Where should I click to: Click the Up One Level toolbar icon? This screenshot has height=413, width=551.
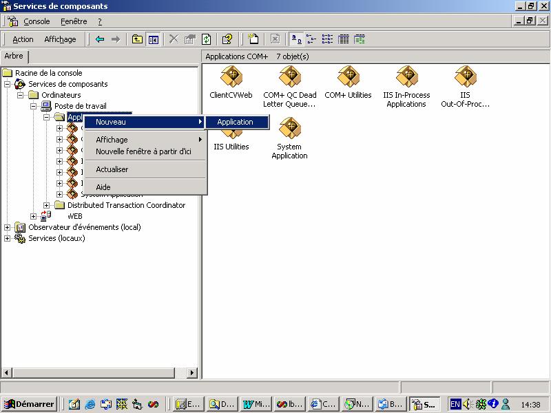click(138, 39)
